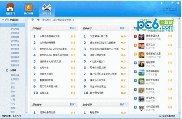The image size is (182, 119).
Task: Click the Talking Tom cat thumbnail
Action: (141, 108)
